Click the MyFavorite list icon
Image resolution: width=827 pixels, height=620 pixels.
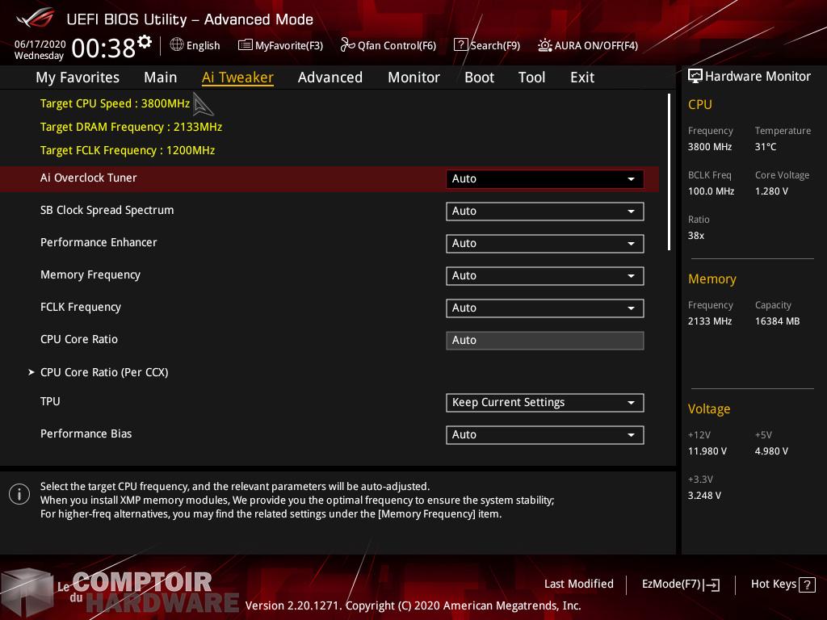click(246, 45)
